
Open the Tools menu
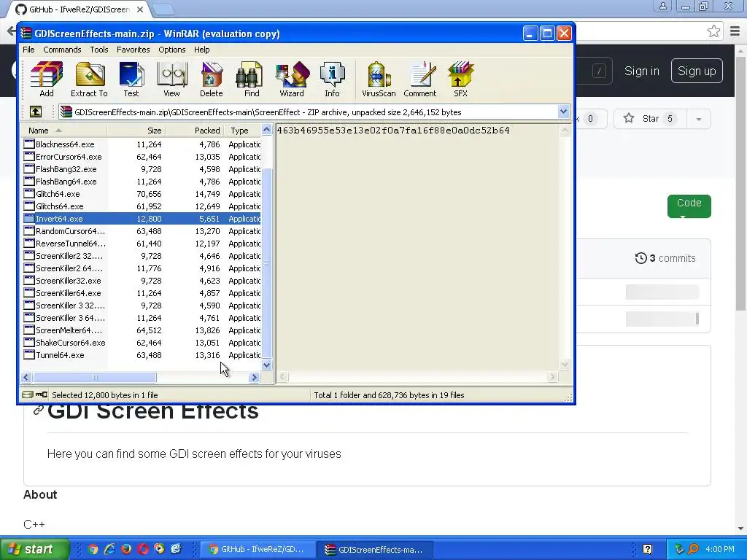[x=99, y=50]
